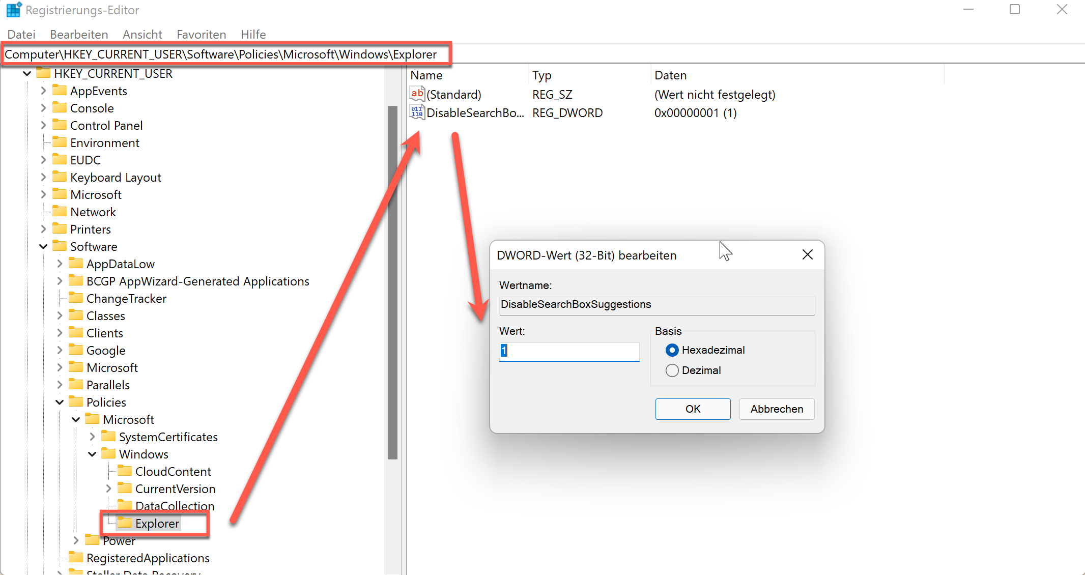This screenshot has height=575, width=1085.
Task: Select the Clients folder icon
Action: click(x=76, y=332)
